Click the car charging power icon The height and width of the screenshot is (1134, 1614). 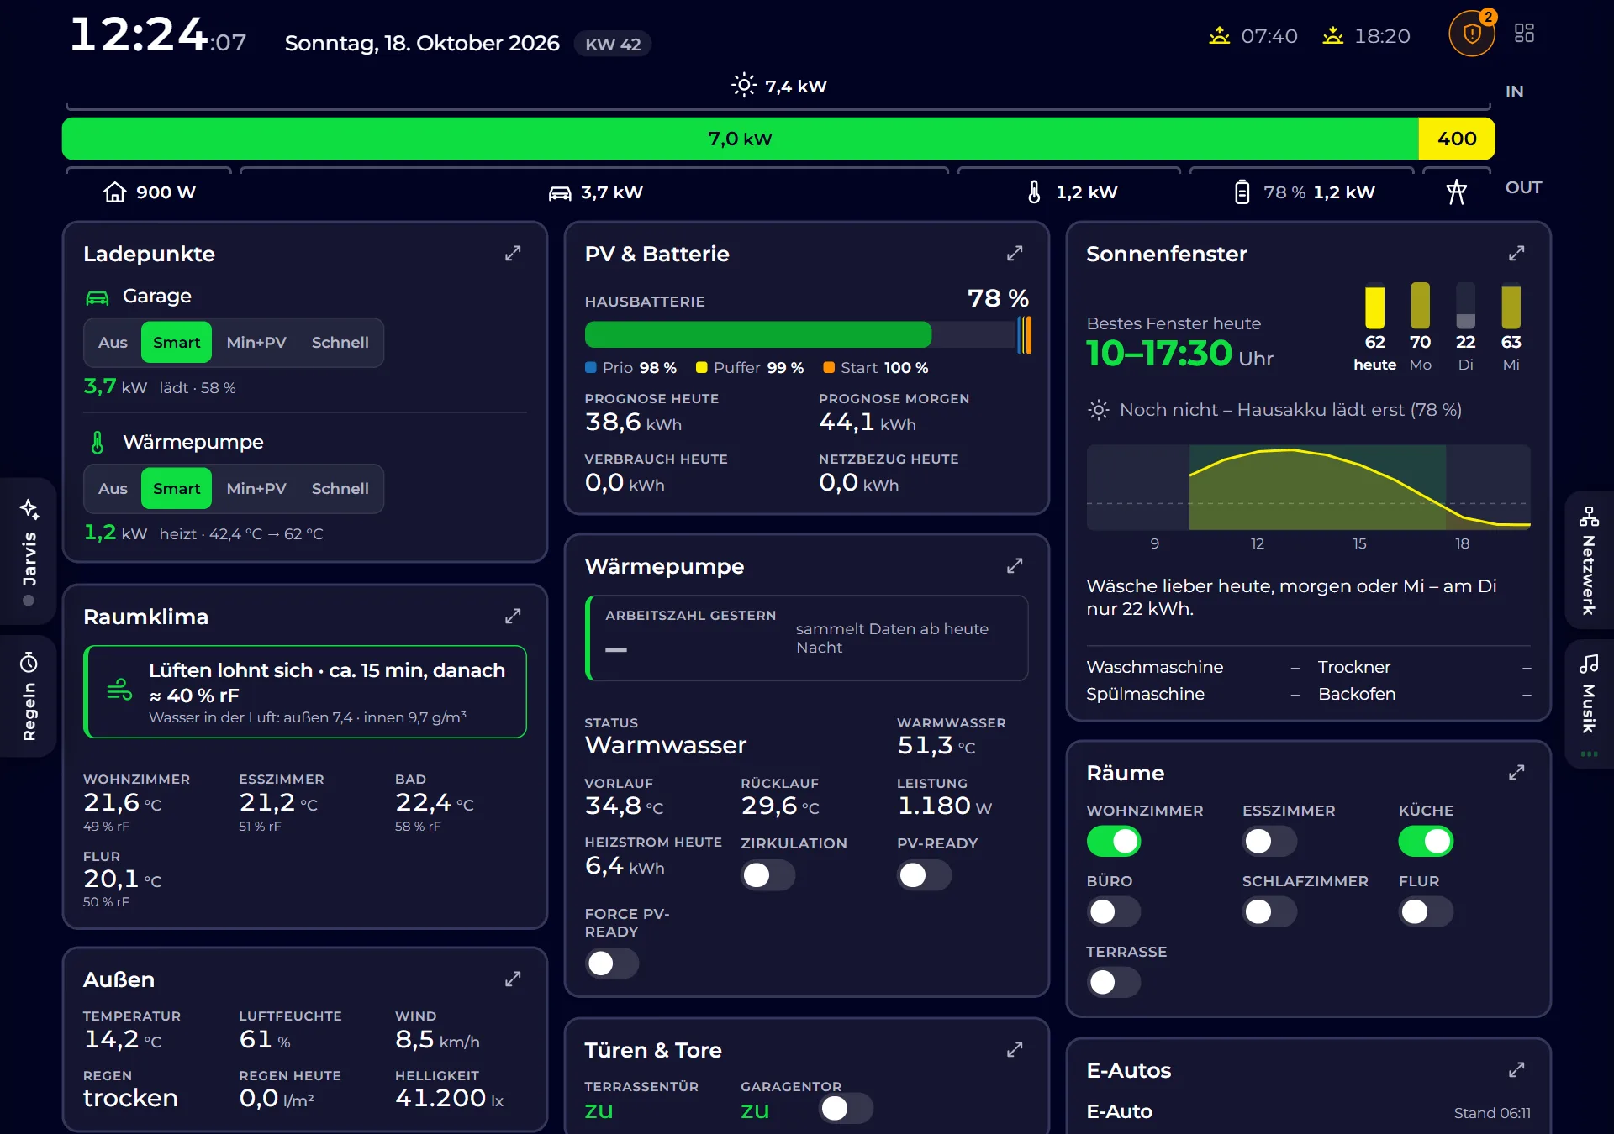click(560, 193)
